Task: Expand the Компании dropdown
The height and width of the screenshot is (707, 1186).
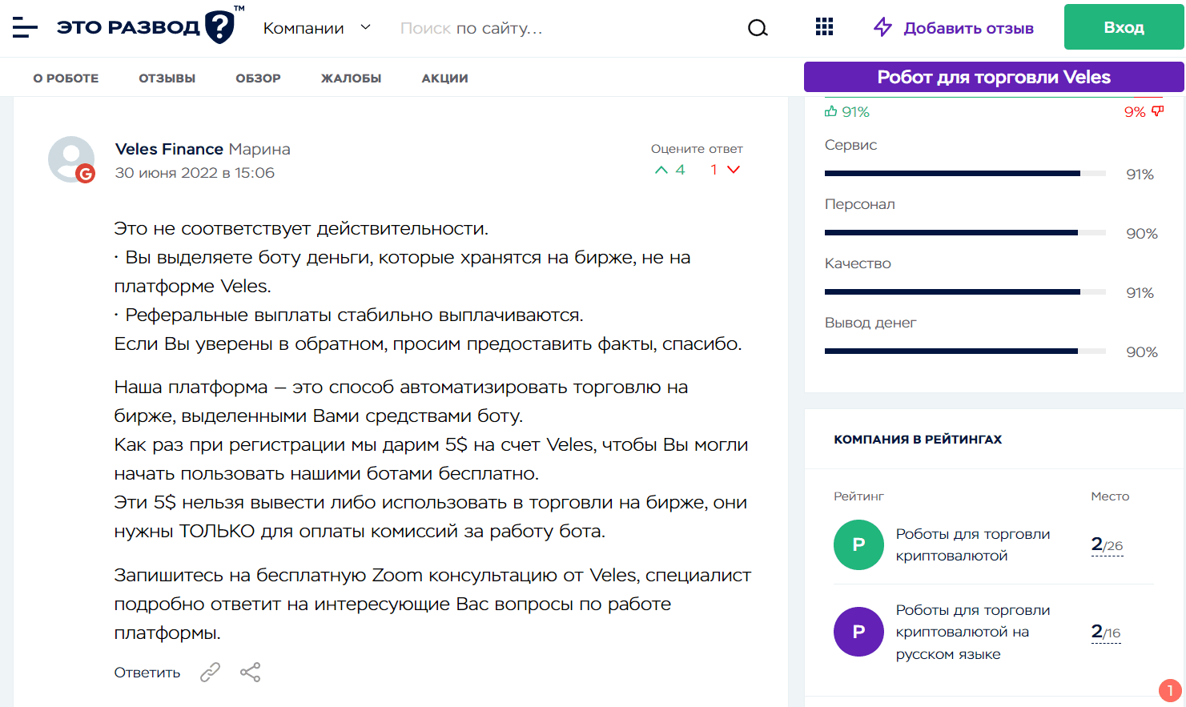Action: point(317,28)
